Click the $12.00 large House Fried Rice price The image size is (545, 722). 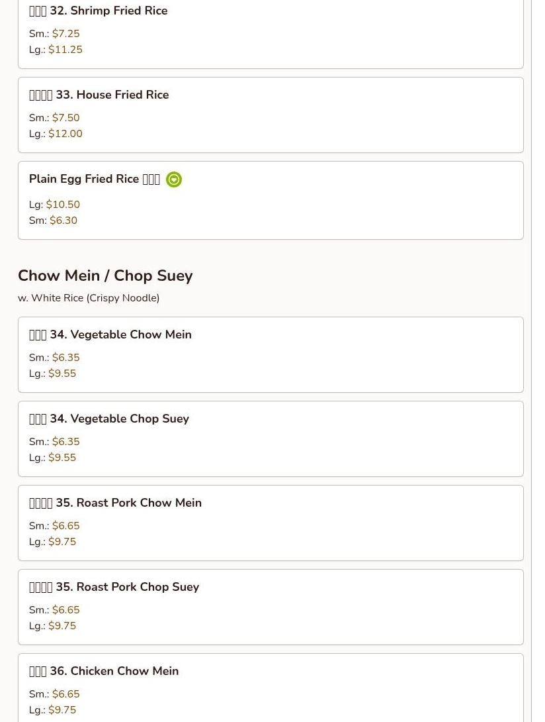65,134
